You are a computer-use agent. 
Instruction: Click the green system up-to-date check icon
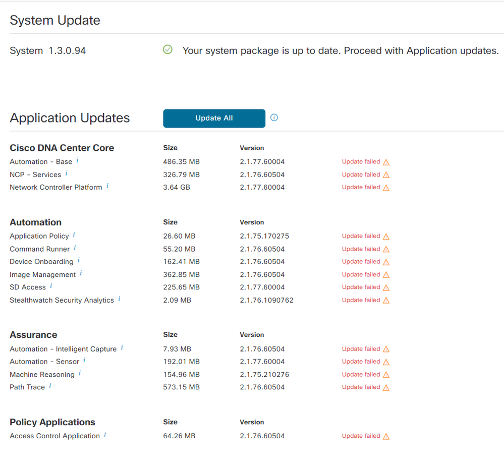[167, 49]
